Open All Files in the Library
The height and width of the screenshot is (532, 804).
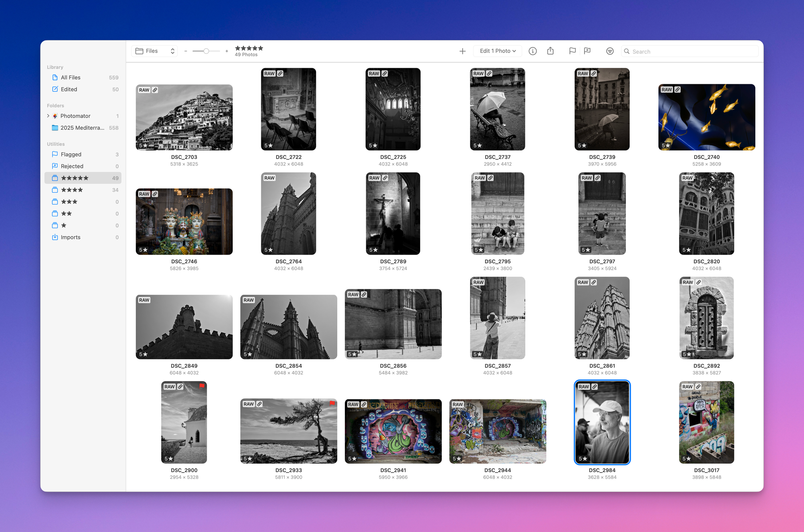(71, 77)
